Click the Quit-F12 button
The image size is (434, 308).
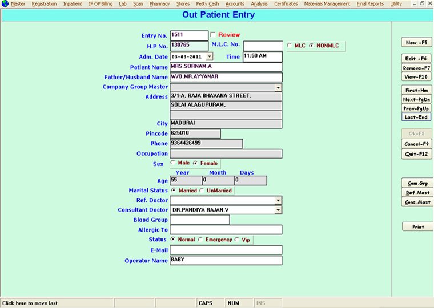point(416,153)
